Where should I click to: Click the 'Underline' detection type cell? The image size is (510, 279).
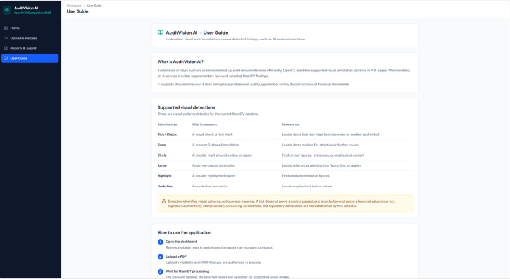pos(165,186)
